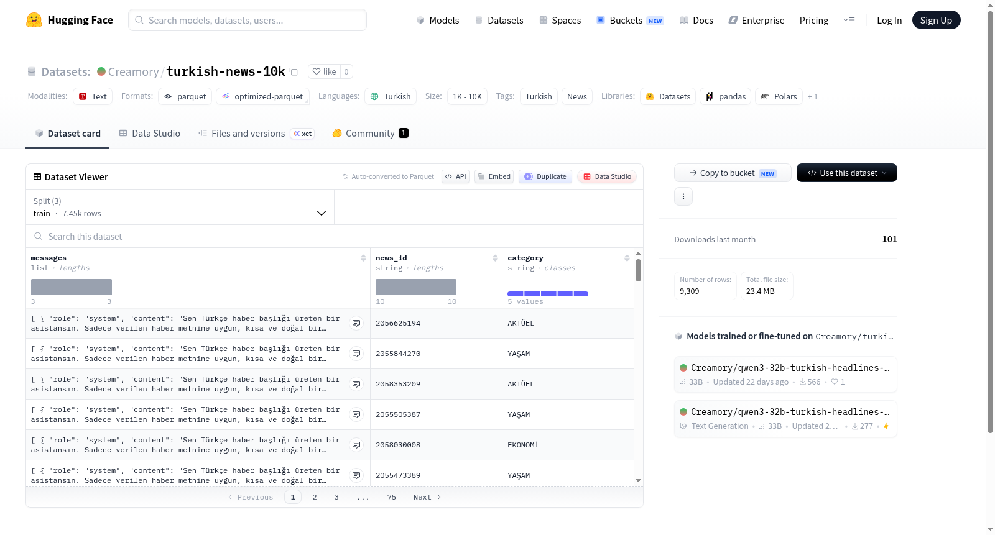This screenshot has height=535, width=995.
Task: Open the expand-message icon for news 2058353209
Action: 356,384
